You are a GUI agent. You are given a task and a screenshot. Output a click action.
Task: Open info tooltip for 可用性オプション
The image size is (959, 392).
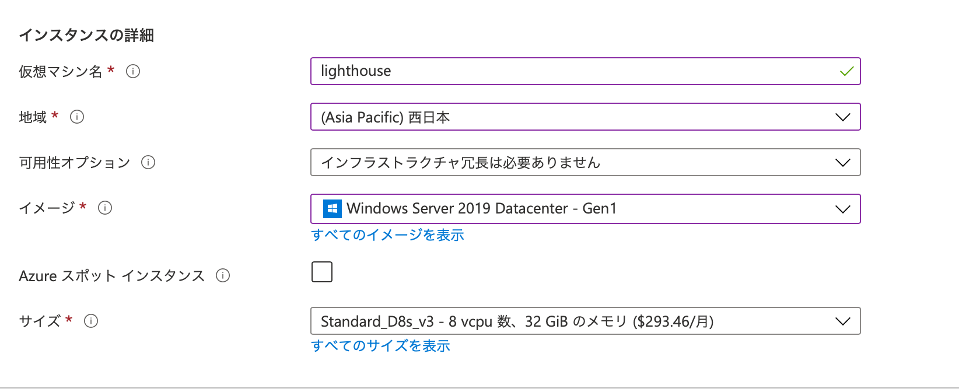[x=148, y=162]
